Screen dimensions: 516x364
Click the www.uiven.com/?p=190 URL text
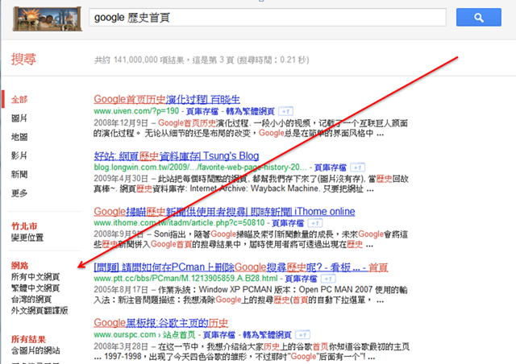click(x=136, y=111)
